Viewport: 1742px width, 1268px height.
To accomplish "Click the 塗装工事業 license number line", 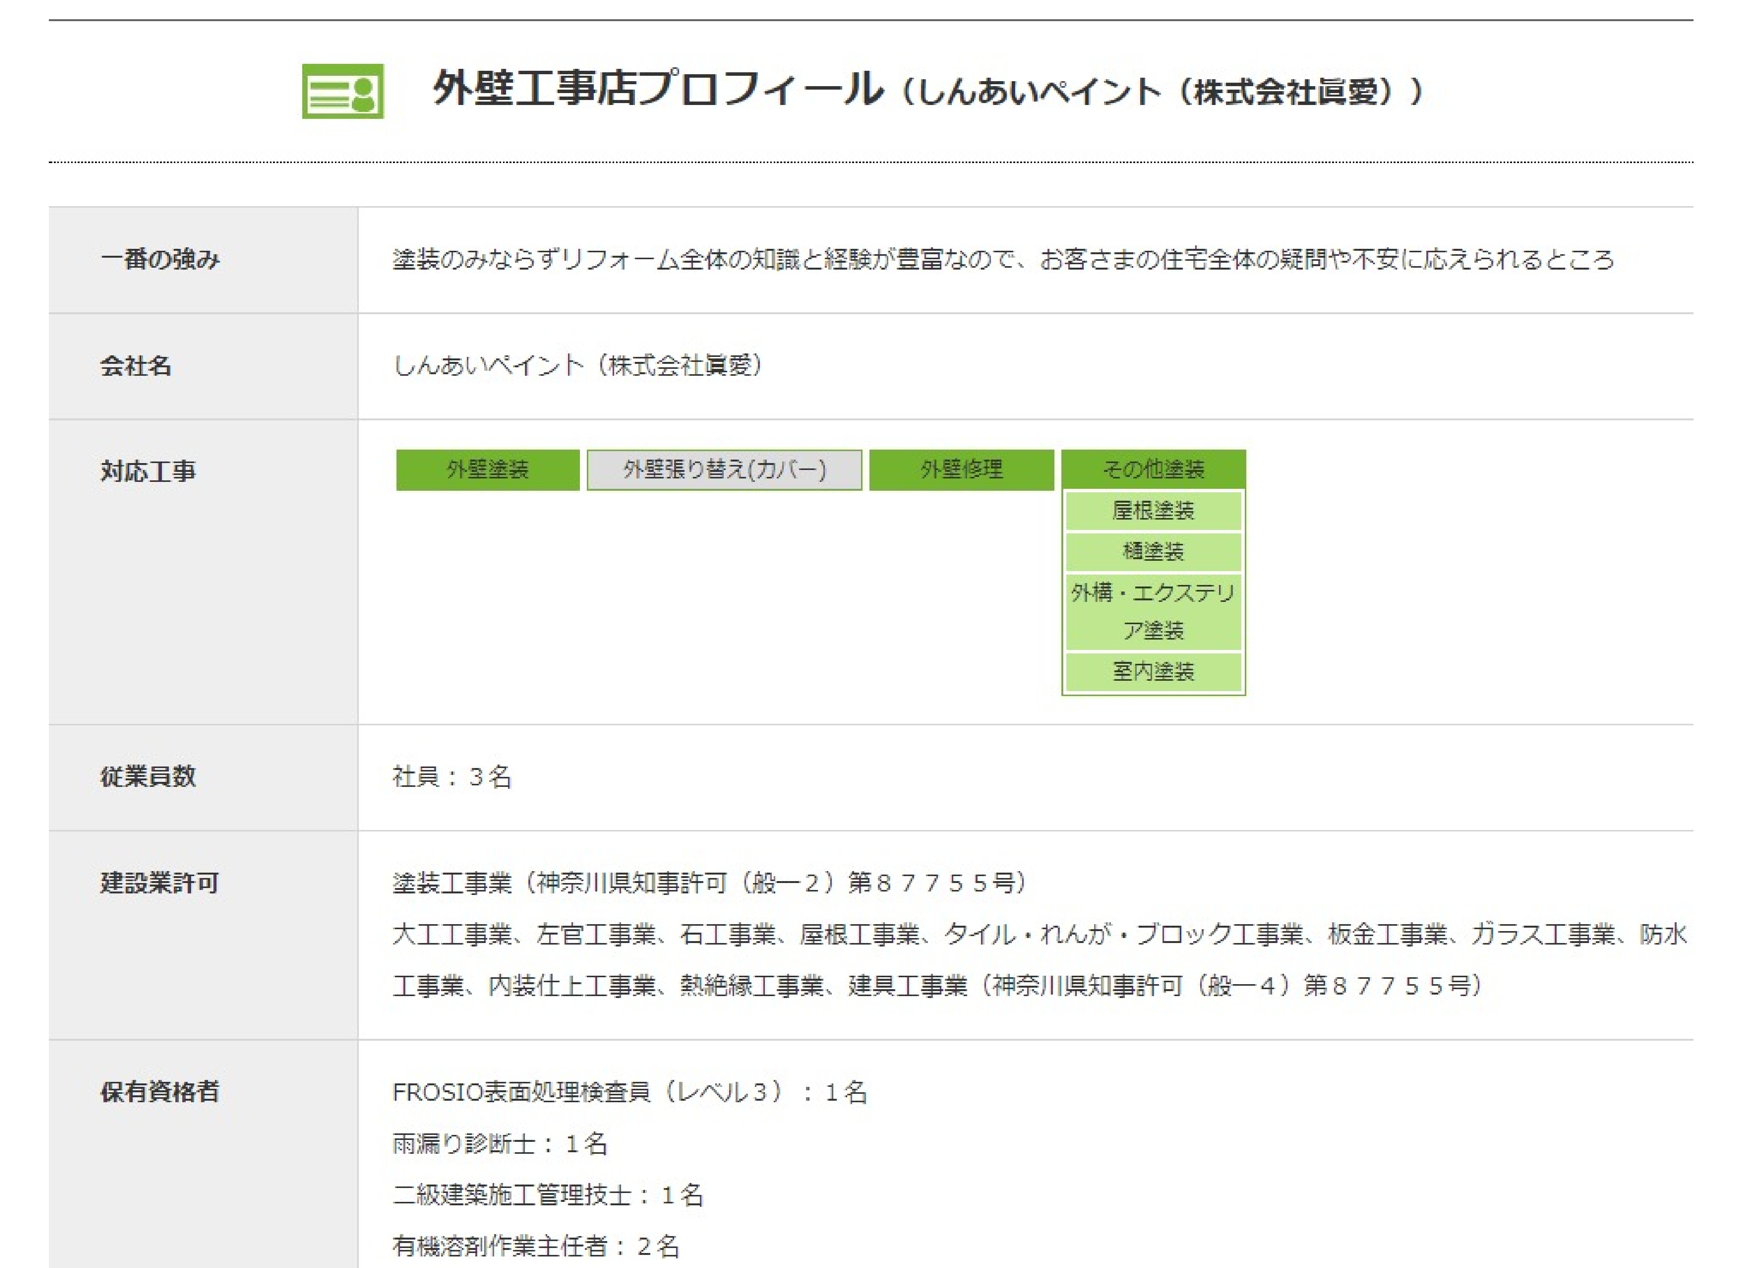I will 710,883.
